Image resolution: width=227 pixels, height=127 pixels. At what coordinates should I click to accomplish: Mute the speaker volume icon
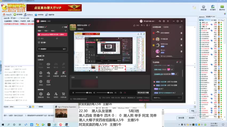tap(94, 93)
